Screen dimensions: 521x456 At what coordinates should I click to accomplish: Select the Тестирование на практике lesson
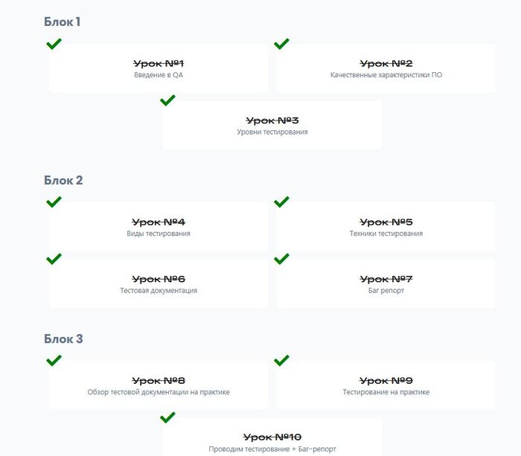[386, 385]
